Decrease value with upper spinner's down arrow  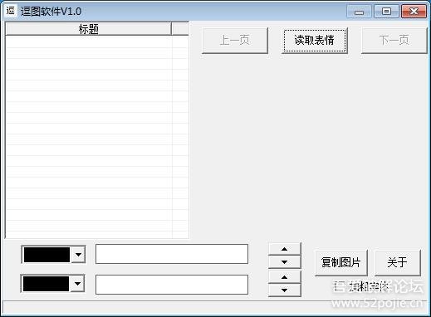pyautogui.click(x=285, y=262)
